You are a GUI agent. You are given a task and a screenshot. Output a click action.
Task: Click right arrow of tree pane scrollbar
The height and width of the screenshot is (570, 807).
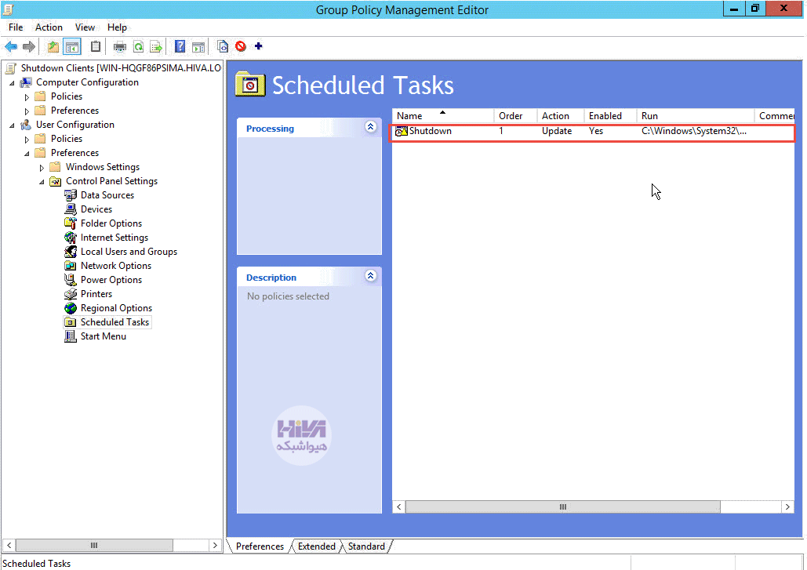coord(215,546)
